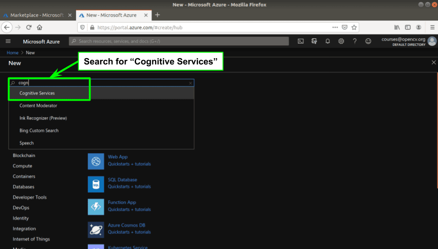Open Function App Quickstarts + tutorials
Image resolution: width=438 pixels, height=249 pixels.
pyautogui.click(x=129, y=209)
